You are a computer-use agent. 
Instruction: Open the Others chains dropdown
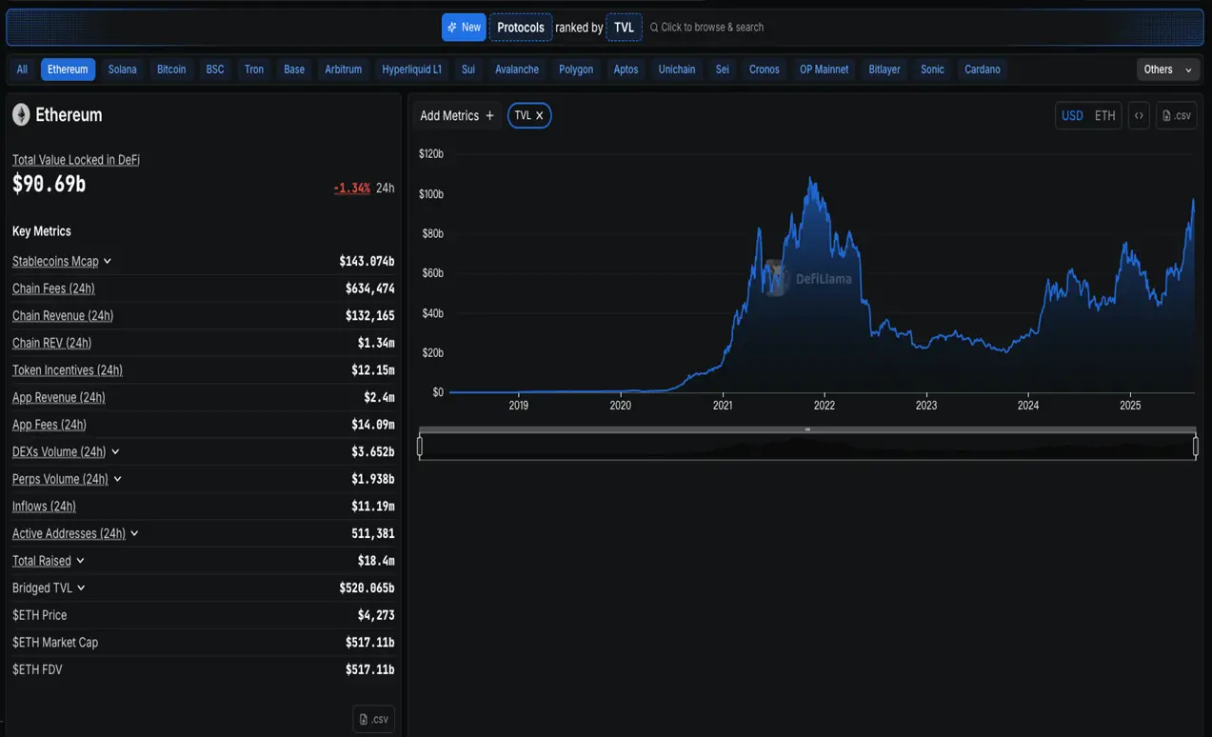tap(1167, 70)
